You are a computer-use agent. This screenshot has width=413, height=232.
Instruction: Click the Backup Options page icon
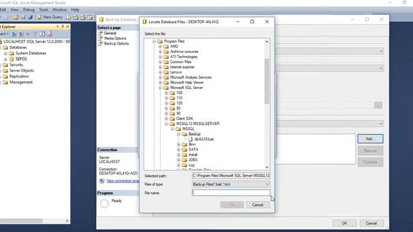(101, 44)
